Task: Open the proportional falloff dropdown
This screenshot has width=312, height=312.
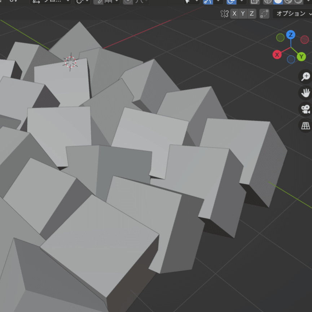Action: [242, 2]
